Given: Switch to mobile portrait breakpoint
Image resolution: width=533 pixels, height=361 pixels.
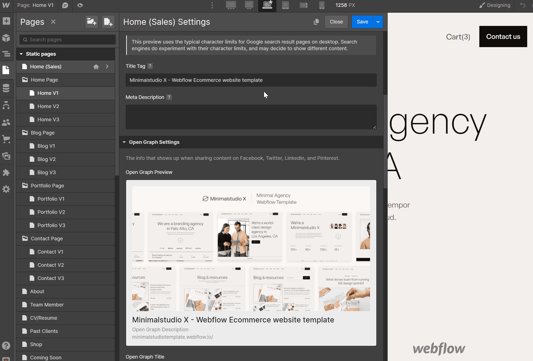Looking at the screenshot, I should click(x=322, y=5).
